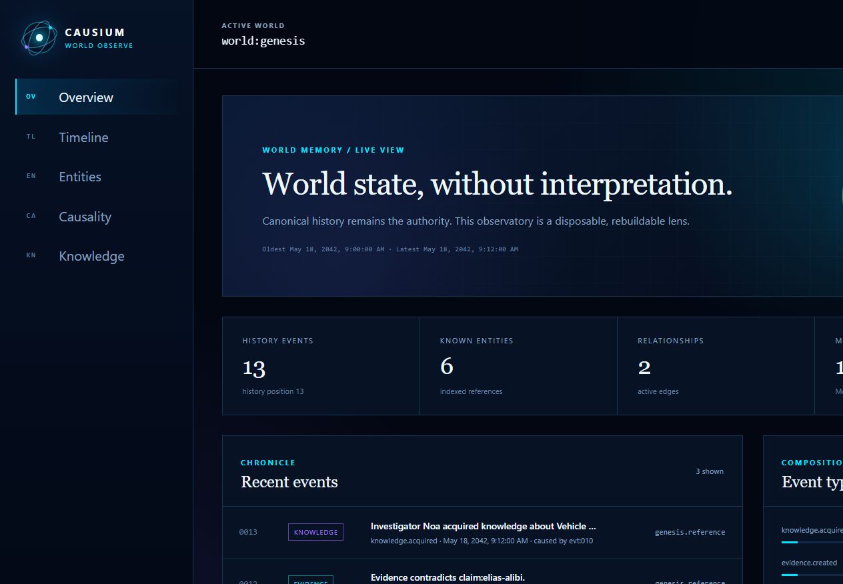Image resolution: width=843 pixels, height=584 pixels.
Task: Click the 'active edges' caption
Action: 658,391
